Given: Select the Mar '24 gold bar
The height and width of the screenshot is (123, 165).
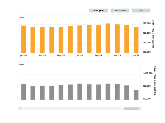Looking at the screenshot, I should [42, 40].
